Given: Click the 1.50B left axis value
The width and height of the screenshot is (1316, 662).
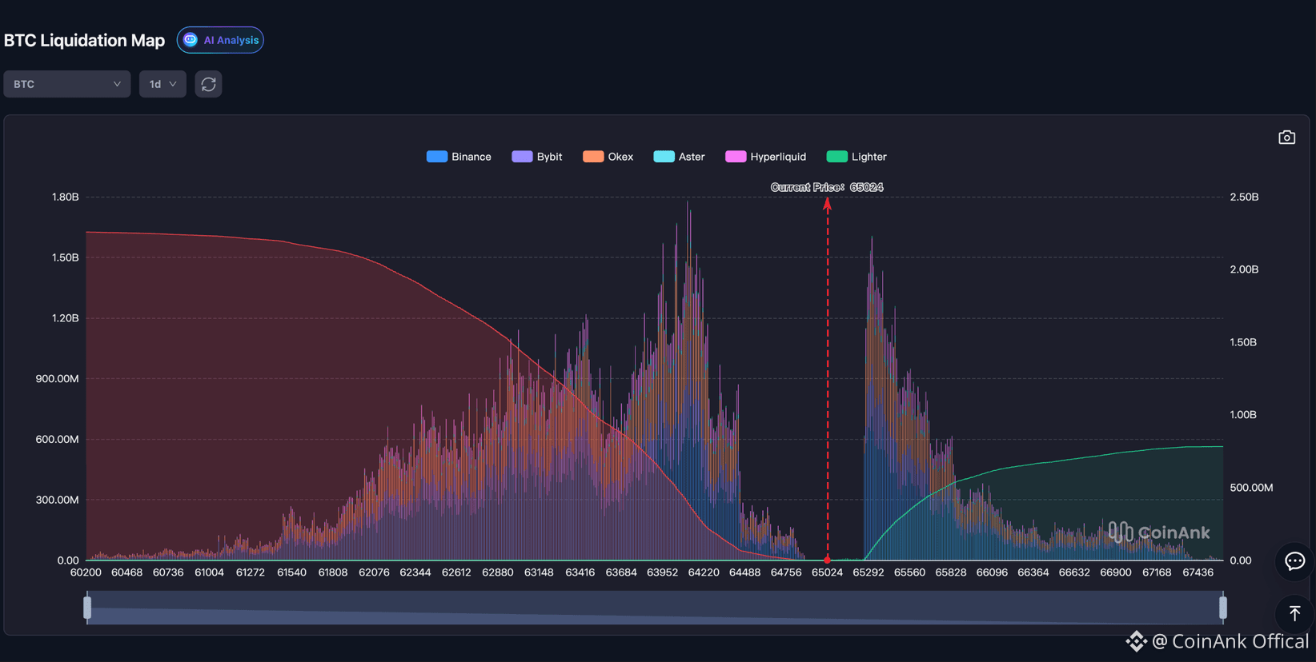Looking at the screenshot, I should point(65,257).
